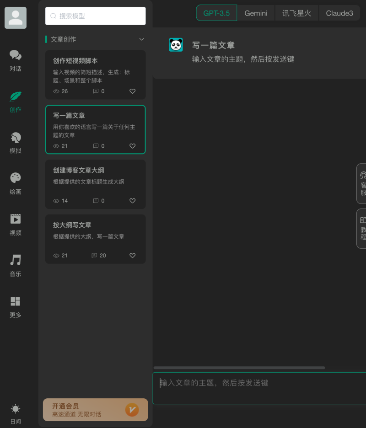366x428 pixels.
Task: Click the 开通会员 membership banner
Action: [95, 410]
